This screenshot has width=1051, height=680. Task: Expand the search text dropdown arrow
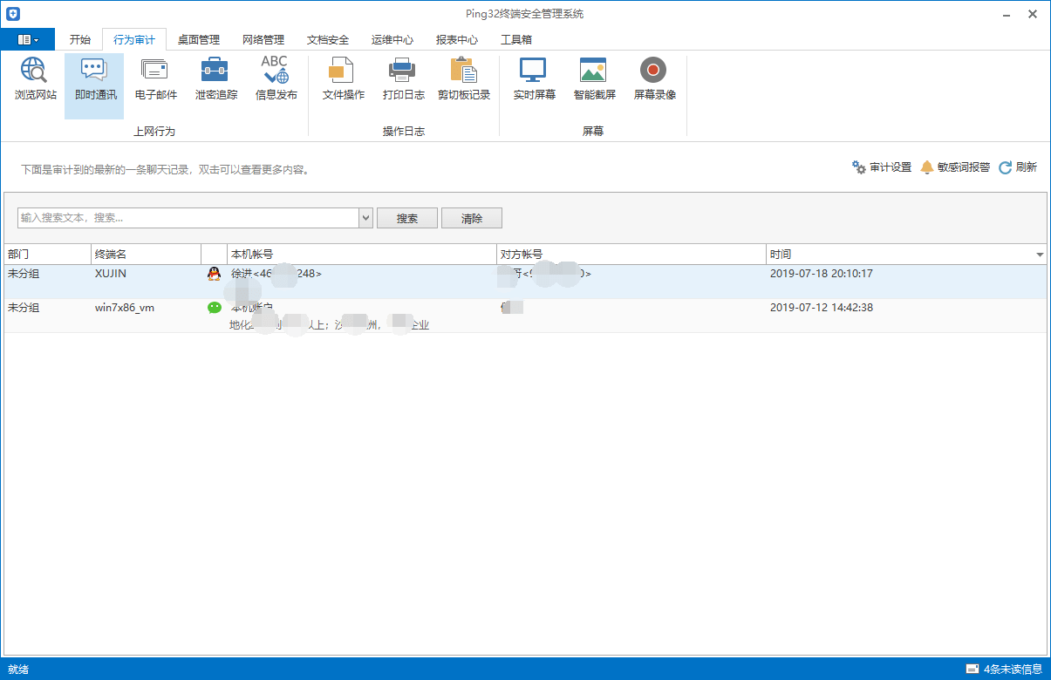tap(366, 218)
